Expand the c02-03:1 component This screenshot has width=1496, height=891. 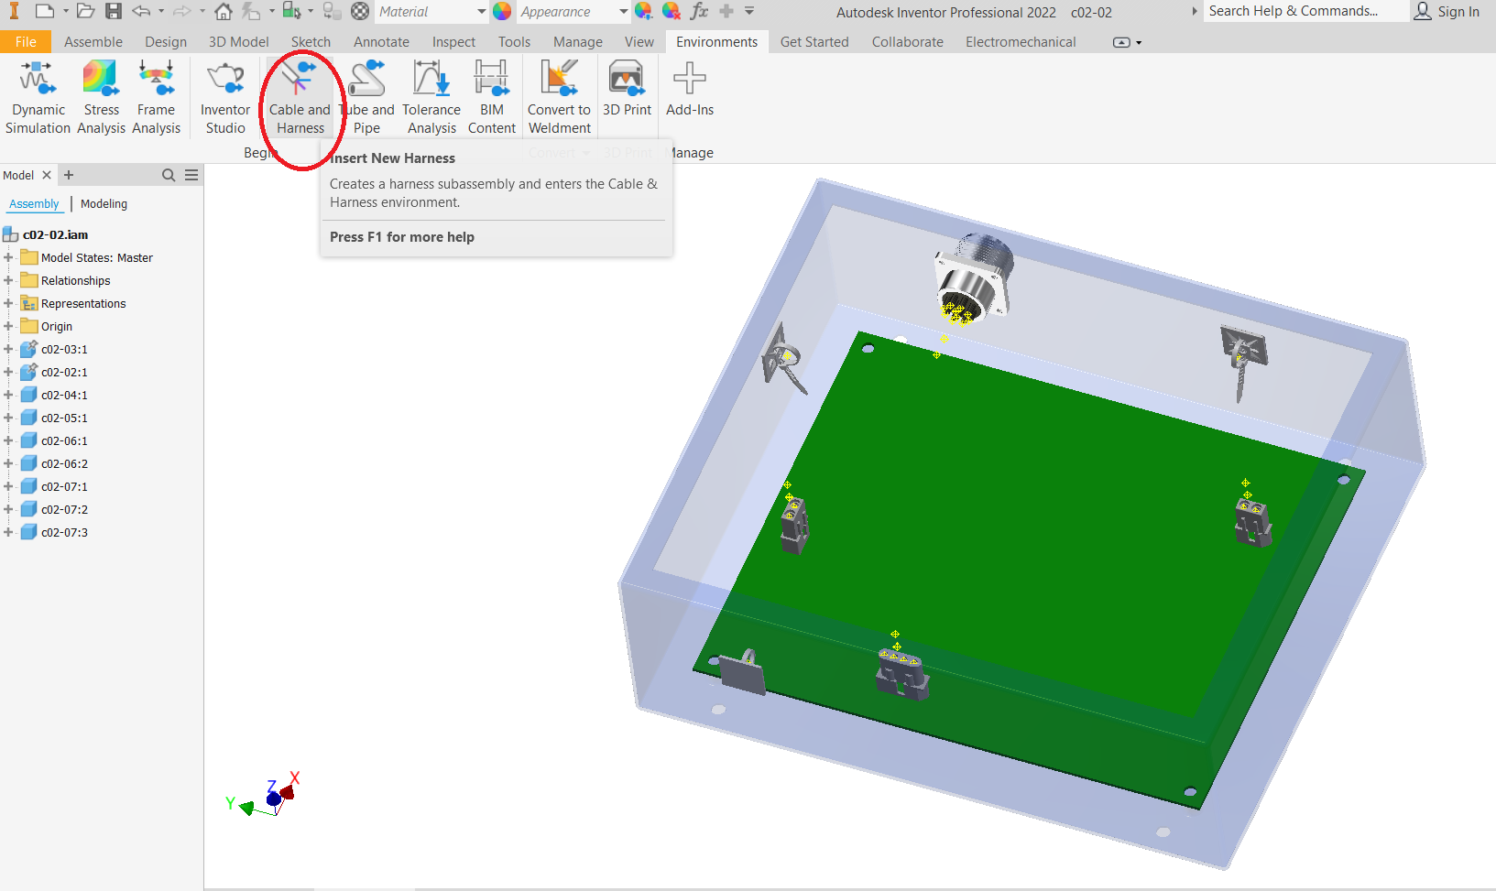click(8, 349)
